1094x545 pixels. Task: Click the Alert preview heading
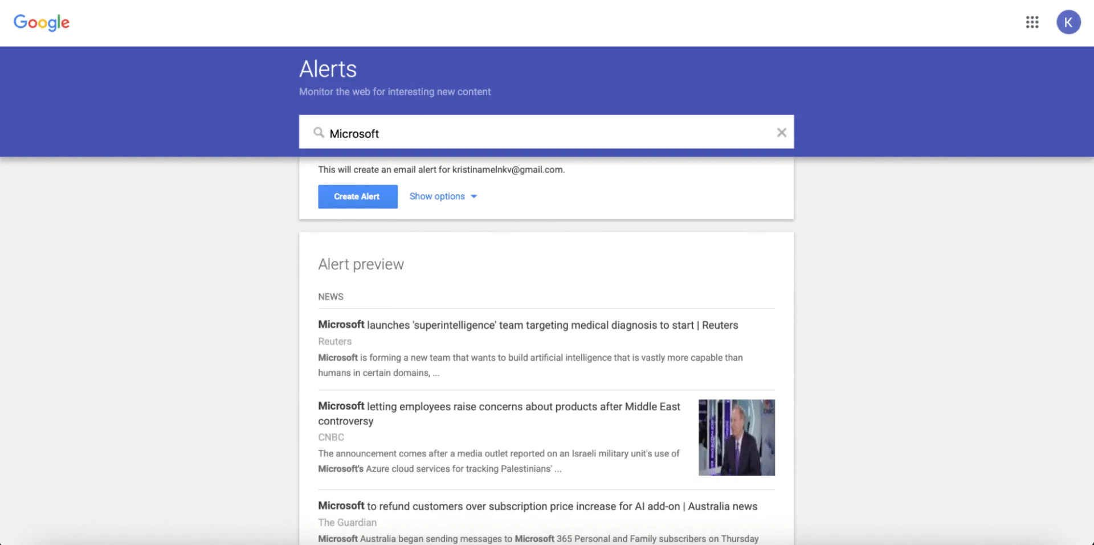click(x=361, y=263)
